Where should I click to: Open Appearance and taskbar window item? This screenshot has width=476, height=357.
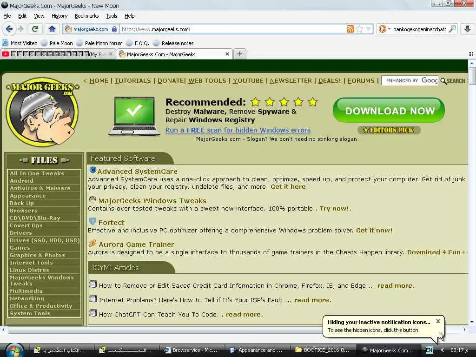(x=257, y=350)
